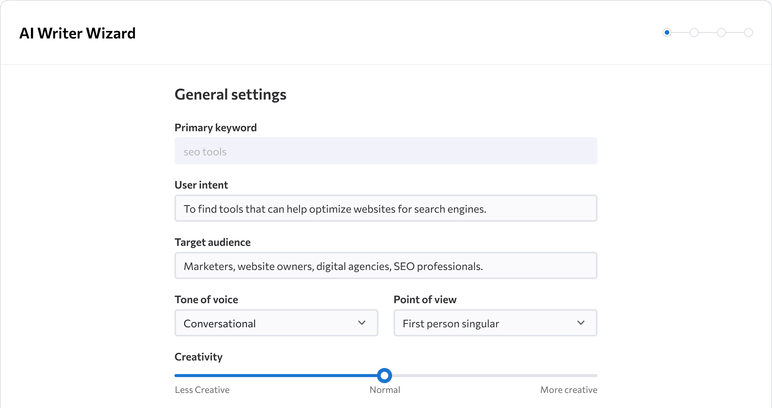Click the More creative slider label
Image resolution: width=772 pixels, height=408 pixels.
[569, 390]
